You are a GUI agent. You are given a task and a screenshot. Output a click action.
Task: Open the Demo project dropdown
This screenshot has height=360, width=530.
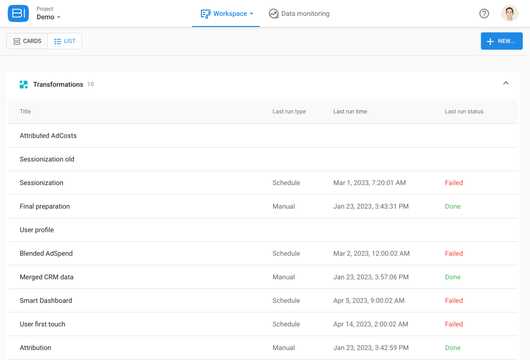49,17
